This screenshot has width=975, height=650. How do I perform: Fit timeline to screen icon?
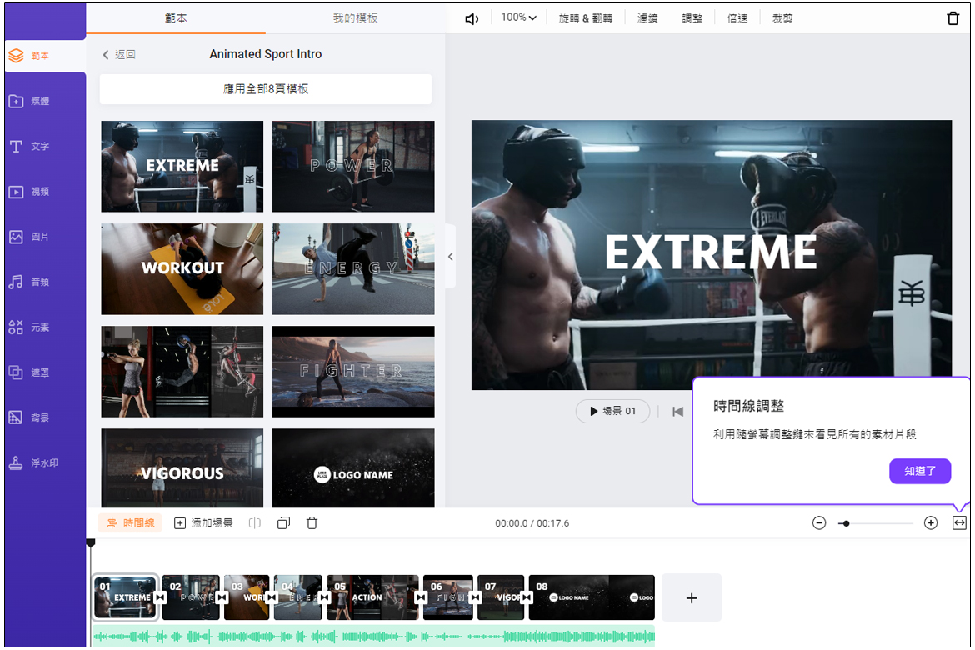959,523
